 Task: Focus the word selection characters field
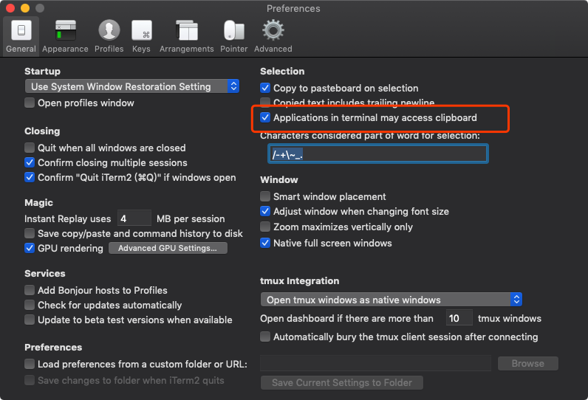378,154
